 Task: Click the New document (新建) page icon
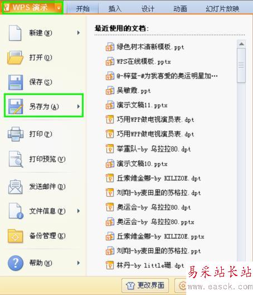click(x=15, y=33)
